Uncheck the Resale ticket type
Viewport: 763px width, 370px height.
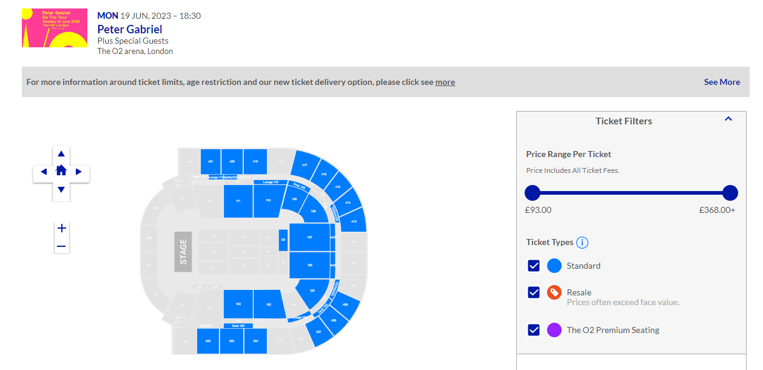click(x=534, y=292)
